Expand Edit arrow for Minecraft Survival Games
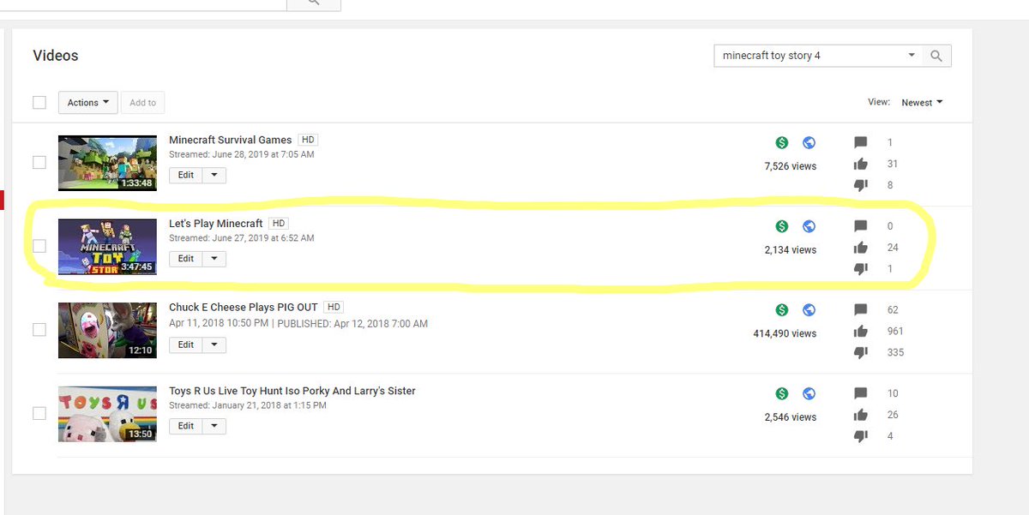Image resolution: width=1029 pixels, height=515 pixels. [214, 175]
